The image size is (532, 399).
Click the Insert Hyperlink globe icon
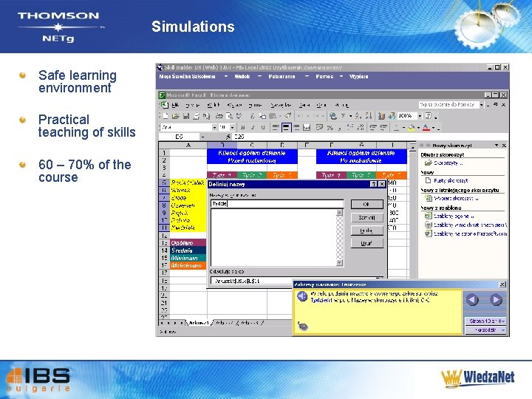point(333,116)
